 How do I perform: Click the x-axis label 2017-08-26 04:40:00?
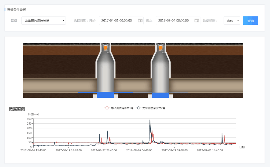tap(139, 150)
